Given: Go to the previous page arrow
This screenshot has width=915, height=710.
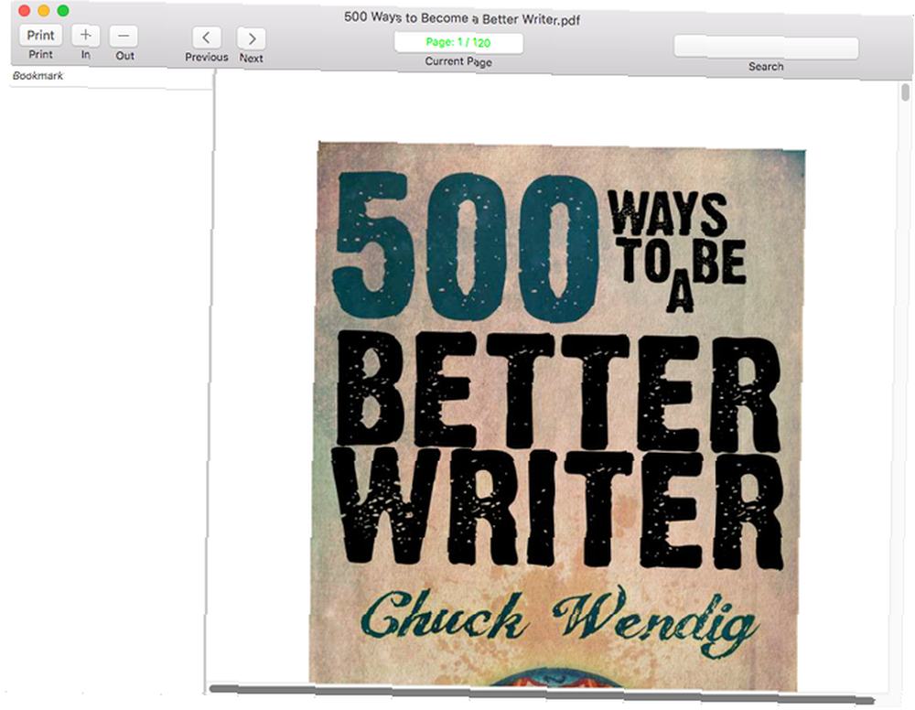Looking at the screenshot, I should [207, 38].
